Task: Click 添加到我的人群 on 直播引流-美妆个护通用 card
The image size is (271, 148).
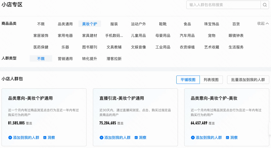Action: [x=117, y=137]
